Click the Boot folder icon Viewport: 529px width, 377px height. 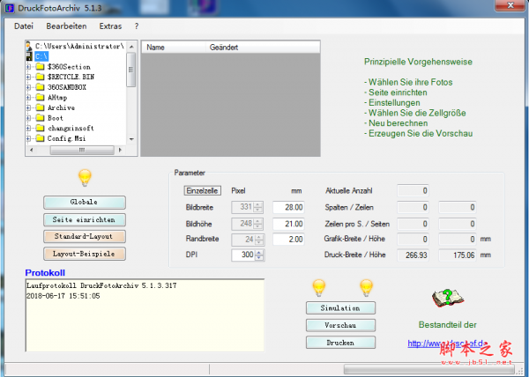(x=40, y=118)
